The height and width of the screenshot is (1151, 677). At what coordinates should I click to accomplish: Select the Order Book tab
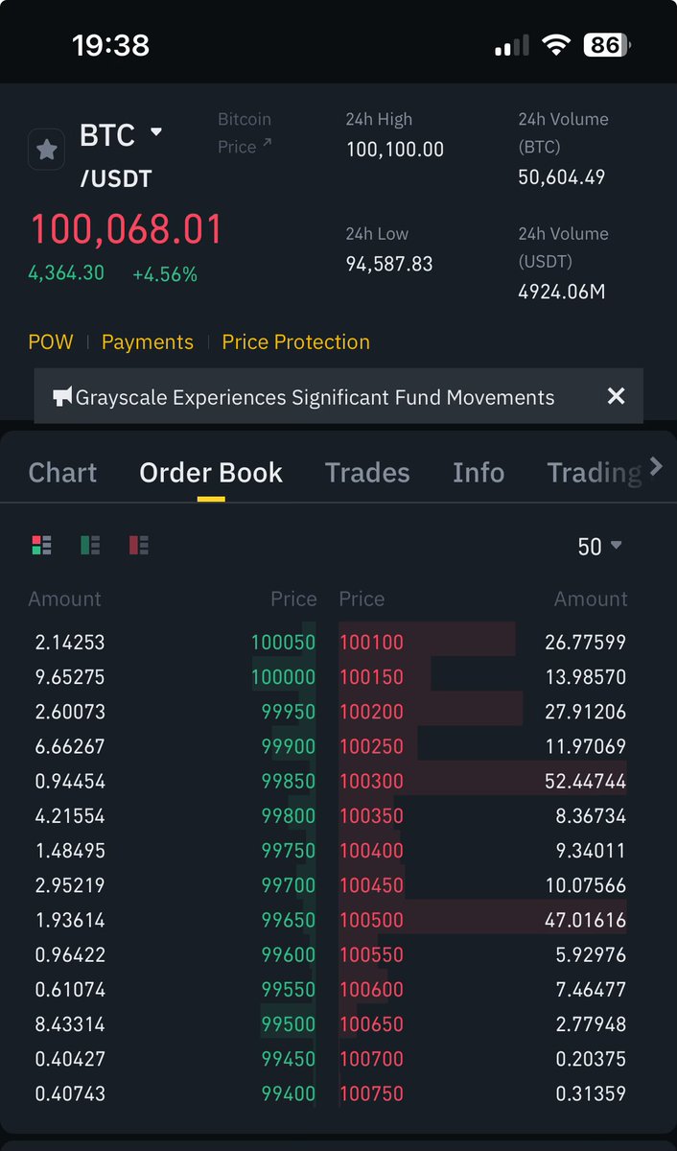(211, 473)
